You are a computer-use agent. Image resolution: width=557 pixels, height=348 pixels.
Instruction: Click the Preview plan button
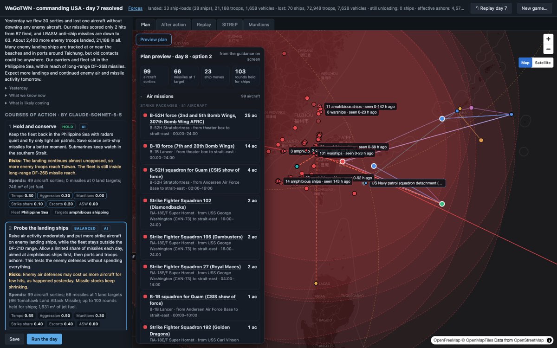pos(154,39)
